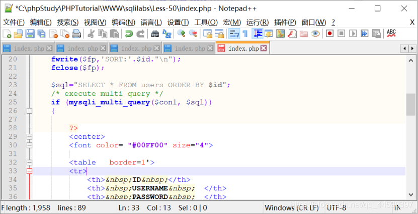
Task: Open the 视图(V) menu
Action: (95, 23)
